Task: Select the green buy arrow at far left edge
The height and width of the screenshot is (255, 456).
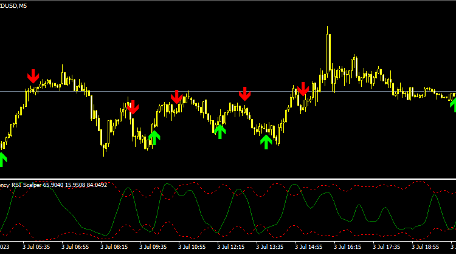Action: (2, 159)
